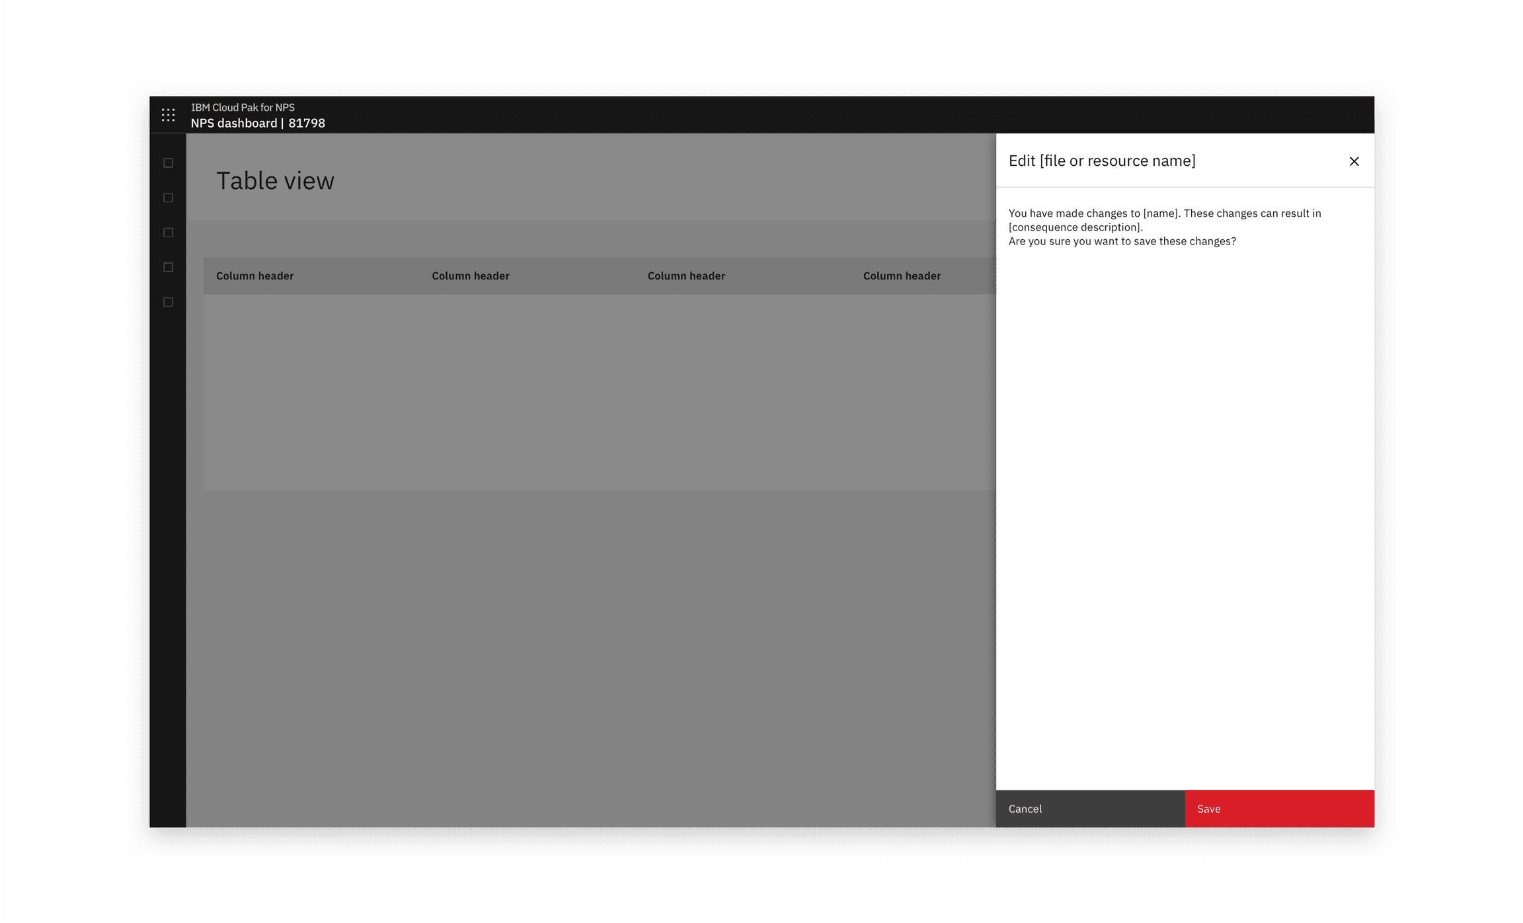Screen dimensions: 1523x923
Task: Sort by the first Column header
Action: (x=254, y=276)
